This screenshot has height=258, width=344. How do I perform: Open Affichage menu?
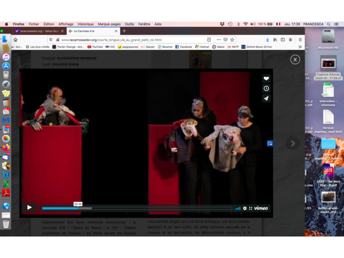click(x=66, y=24)
